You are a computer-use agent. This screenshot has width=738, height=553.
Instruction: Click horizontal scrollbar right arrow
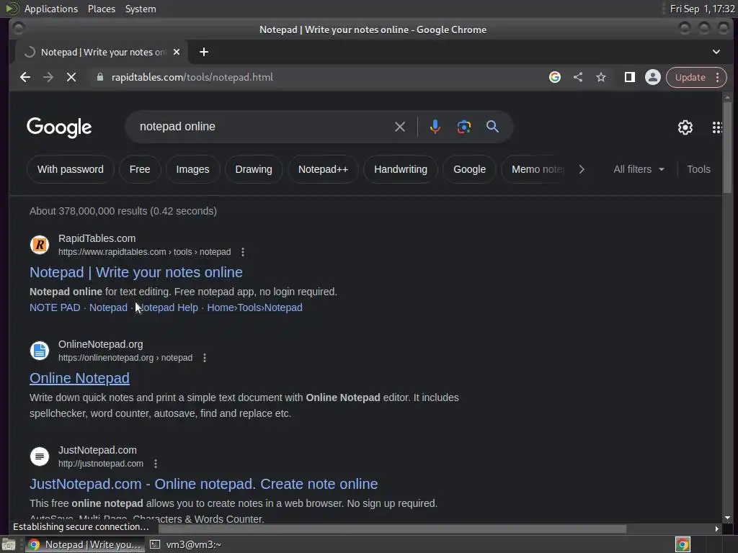pos(717,529)
